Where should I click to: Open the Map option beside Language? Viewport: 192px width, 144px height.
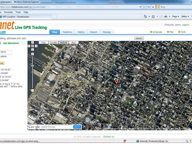pos(170,32)
